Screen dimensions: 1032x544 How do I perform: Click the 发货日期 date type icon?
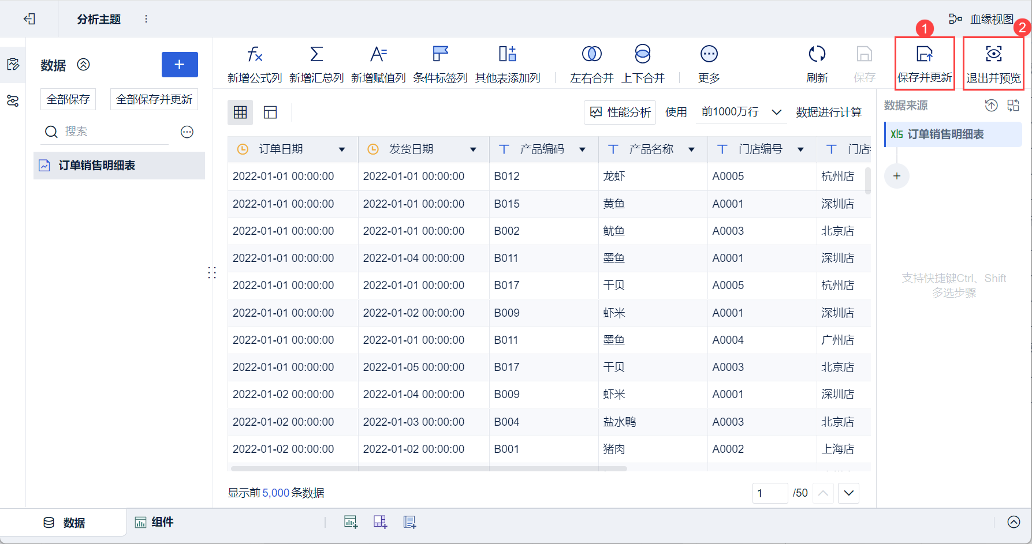pyautogui.click(x=373, y=149)
